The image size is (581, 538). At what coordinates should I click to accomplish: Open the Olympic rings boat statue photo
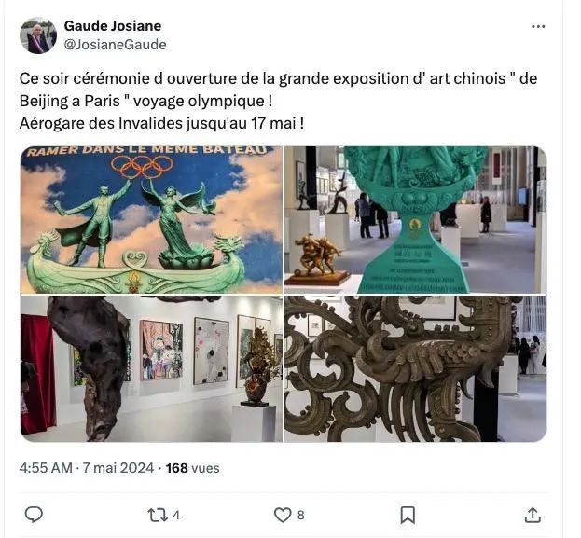pos(151,220)
